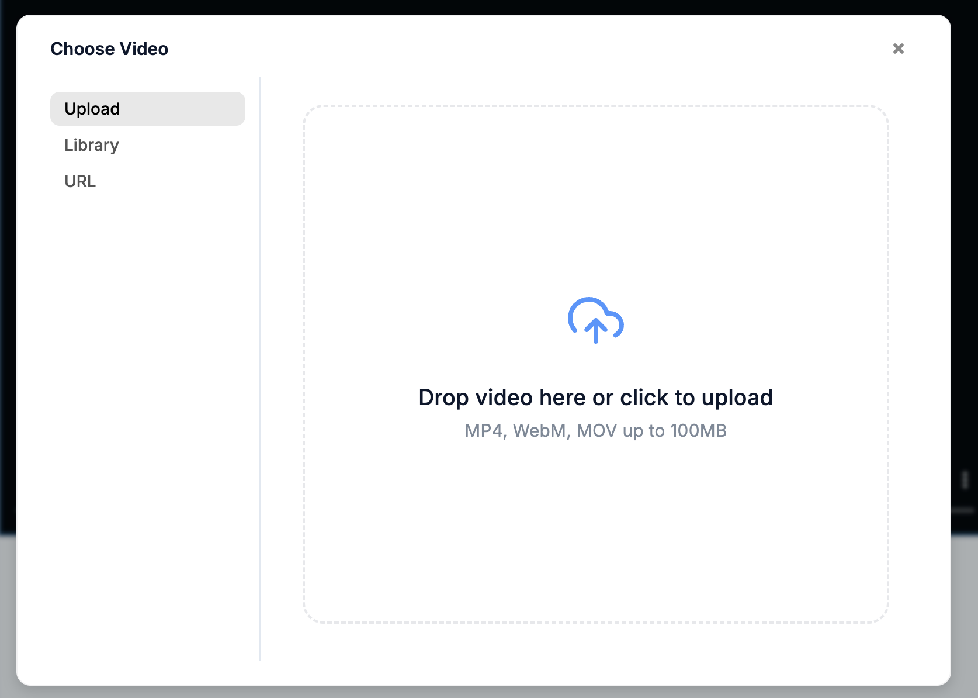Screen dimensions: 978x698
Task: Click the blurred three-dots icon behind the dialog
Action: pyautogui.click(x=965, y=480)
